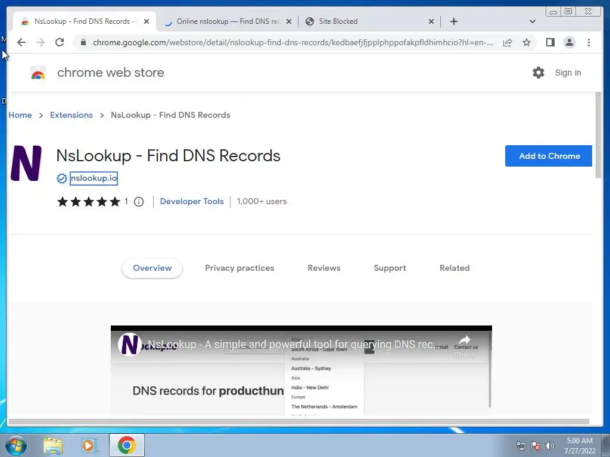Close the Site Blocked tab
This screenshot has width=610, height=457.
431,21
